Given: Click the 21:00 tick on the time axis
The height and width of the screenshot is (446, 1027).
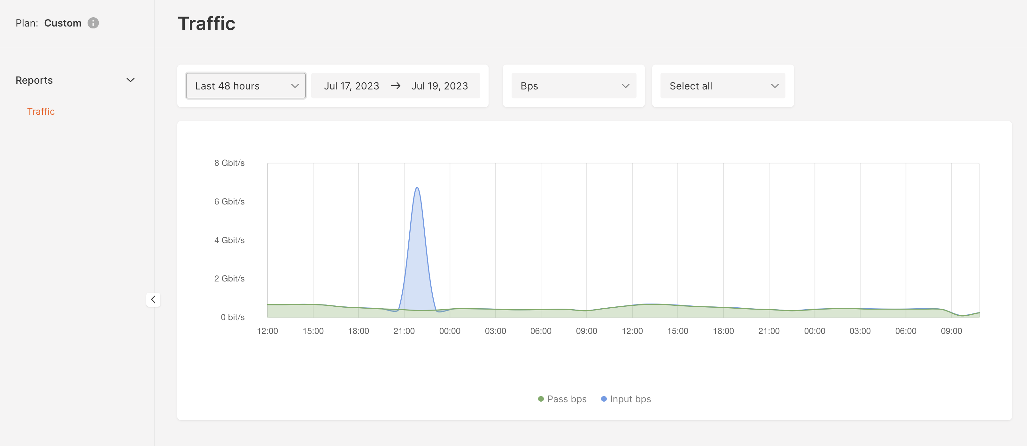Looking at the screenshot, I should [x=404, y=331].
